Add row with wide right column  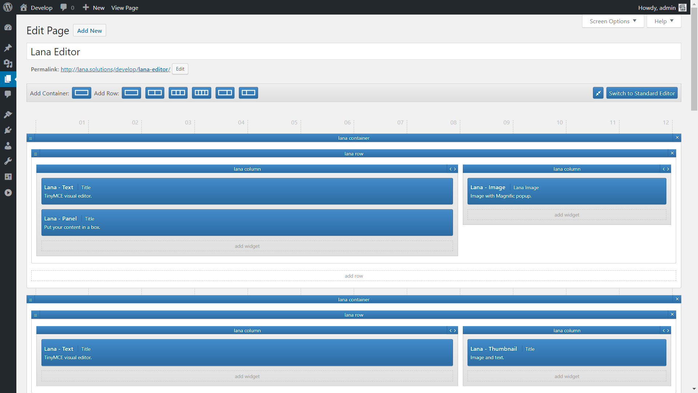pos(248,93)
